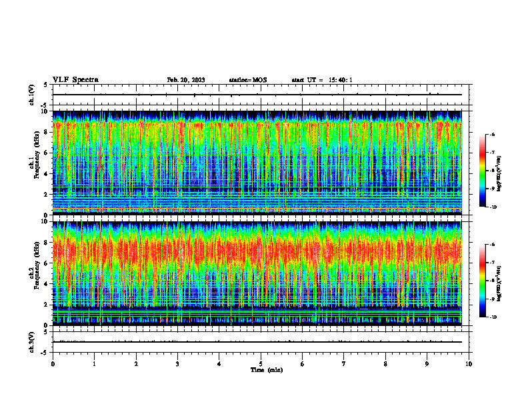Click the time axis tick label "1"
The image size is (528, 408).
[94, 364]
